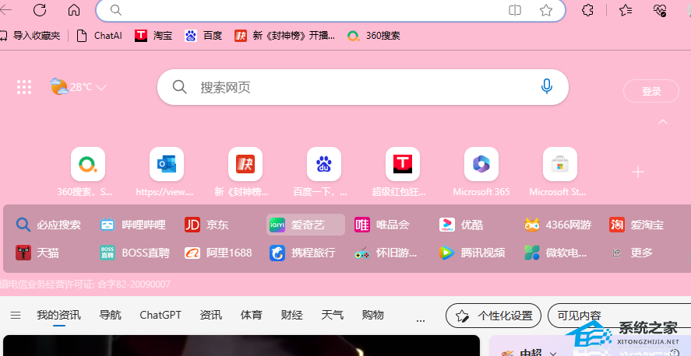Open the ChatAI bookmark

click(x=99, y=36)
